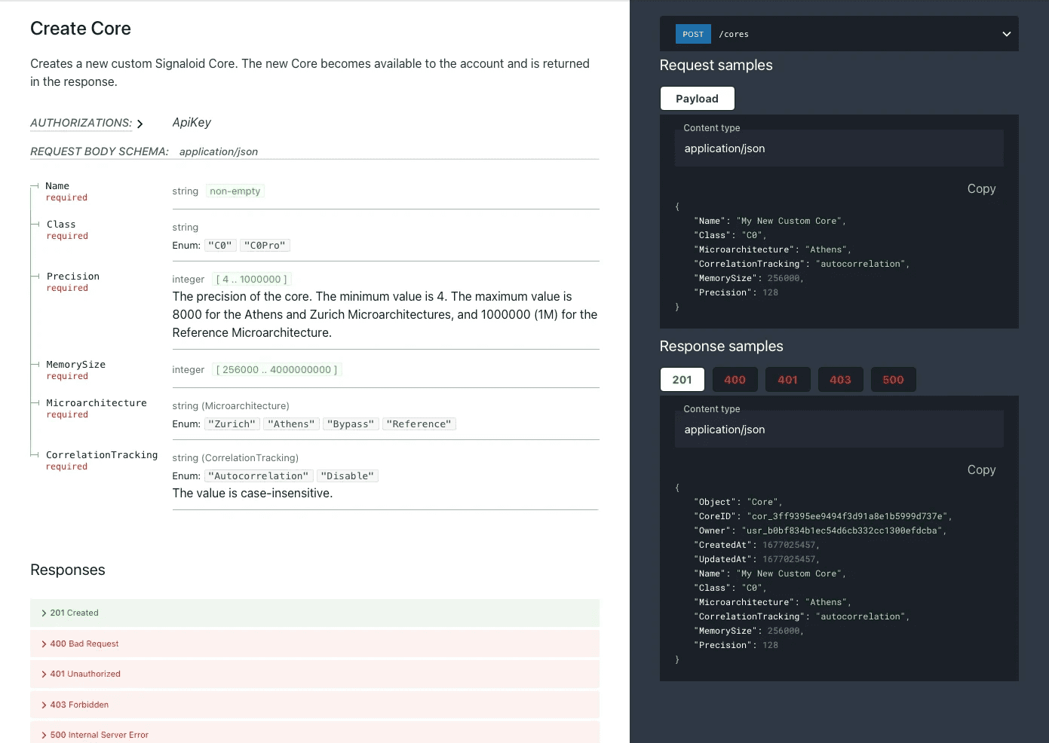Copy the request sample payload
This screenshot has width=1049, height=743.
click(x=981, y=188)
